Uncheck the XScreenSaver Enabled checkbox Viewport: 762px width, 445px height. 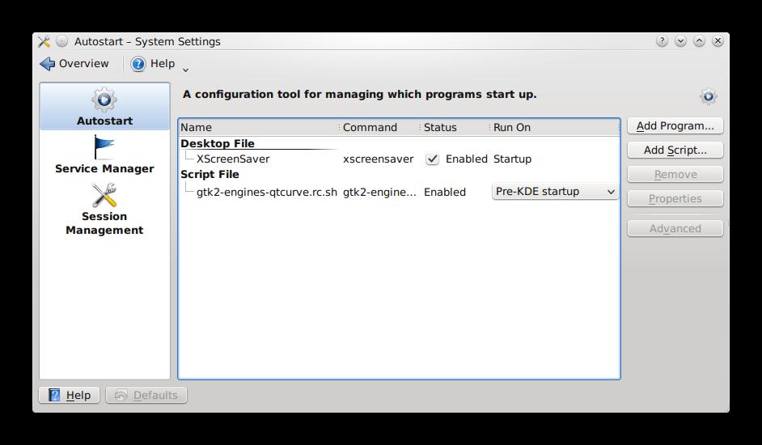pyautogui.click(x=433, y=159)
